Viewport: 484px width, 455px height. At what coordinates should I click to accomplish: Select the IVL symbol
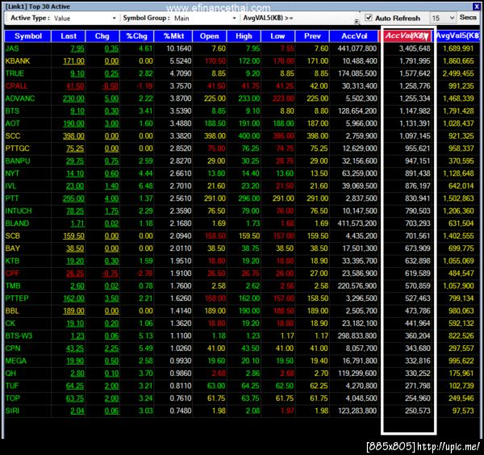pos(10,186)
